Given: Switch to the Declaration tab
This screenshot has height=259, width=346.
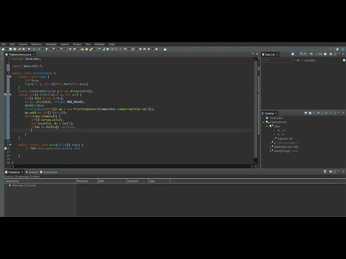Looking at the screenshot, I should 49,172.
